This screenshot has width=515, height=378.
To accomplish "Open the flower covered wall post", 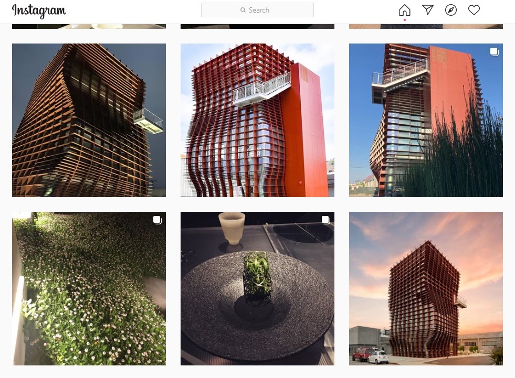I will tap(89, 288).
